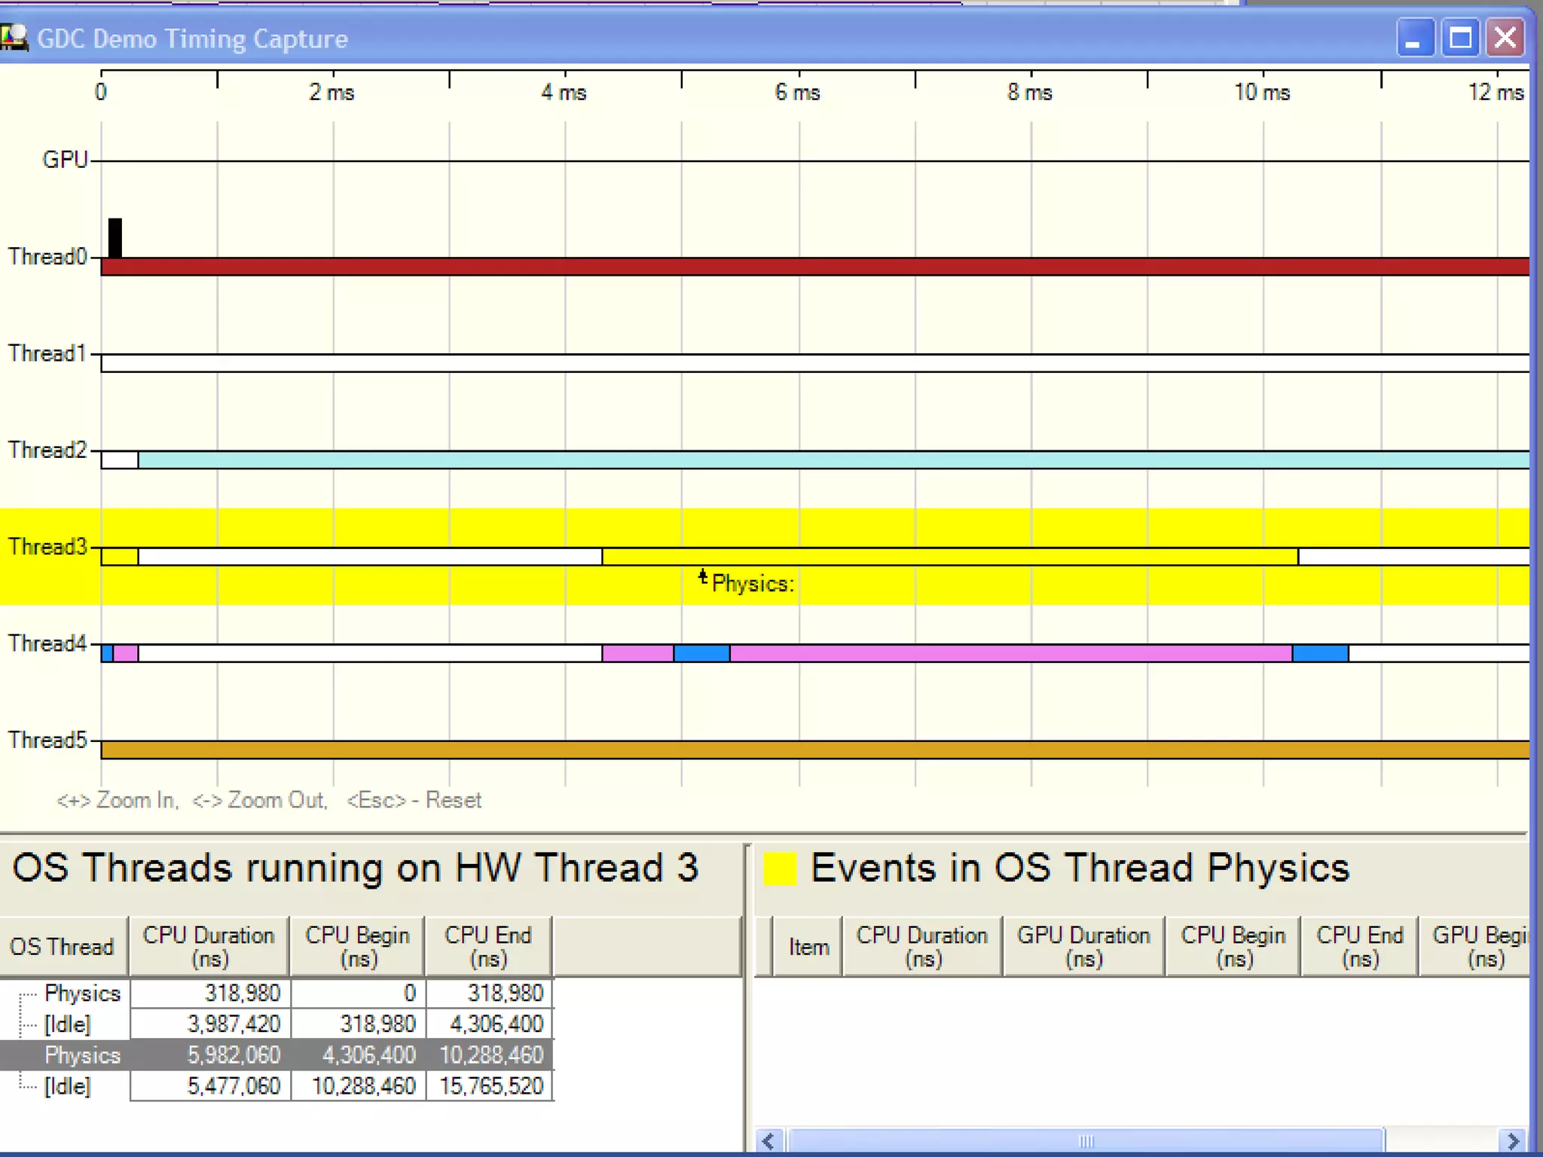Click the long magenta segment on Thread4
This screenshot has height=1157, width=1543.
pos(1010,653)
